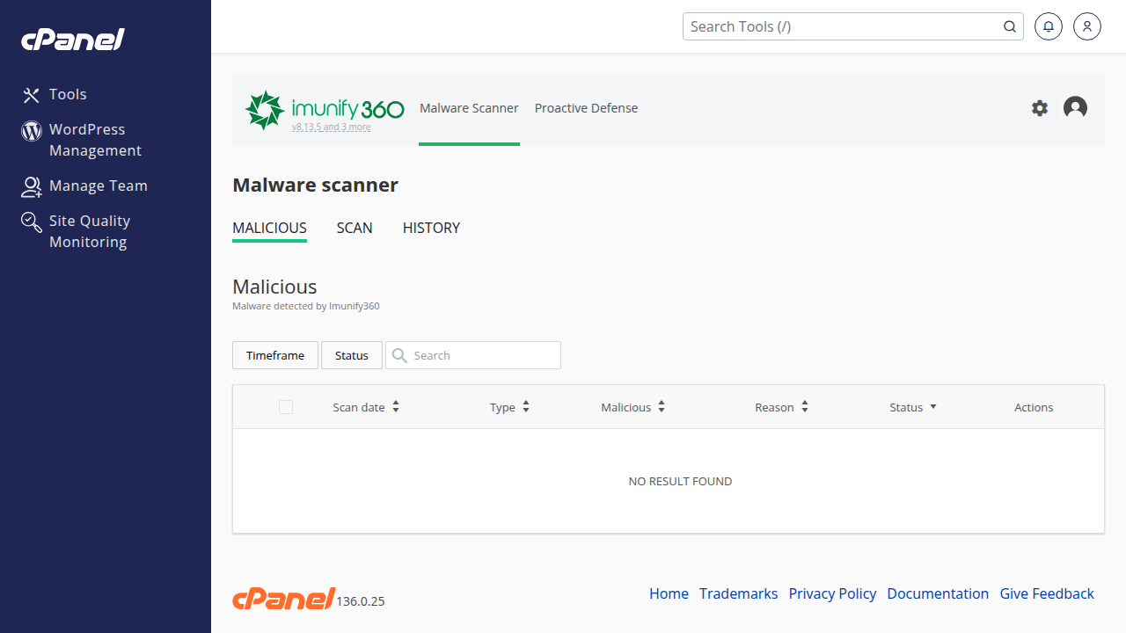Image resolution: width=1126 pixels, height=633 pixels.
Task: Open the Documentation link
Action: (938, 593)
